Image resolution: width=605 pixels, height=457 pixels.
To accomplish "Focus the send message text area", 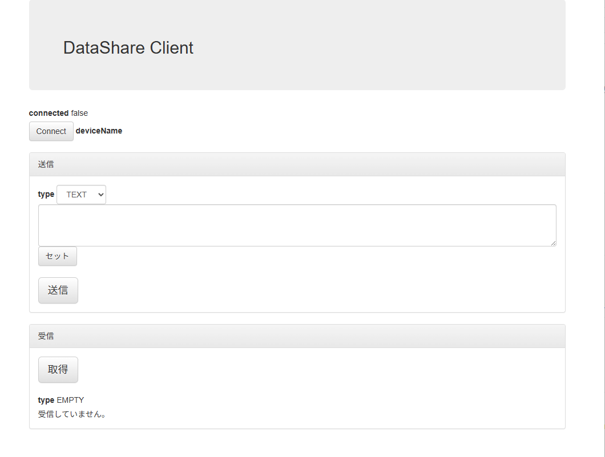I will click(297, 225).
